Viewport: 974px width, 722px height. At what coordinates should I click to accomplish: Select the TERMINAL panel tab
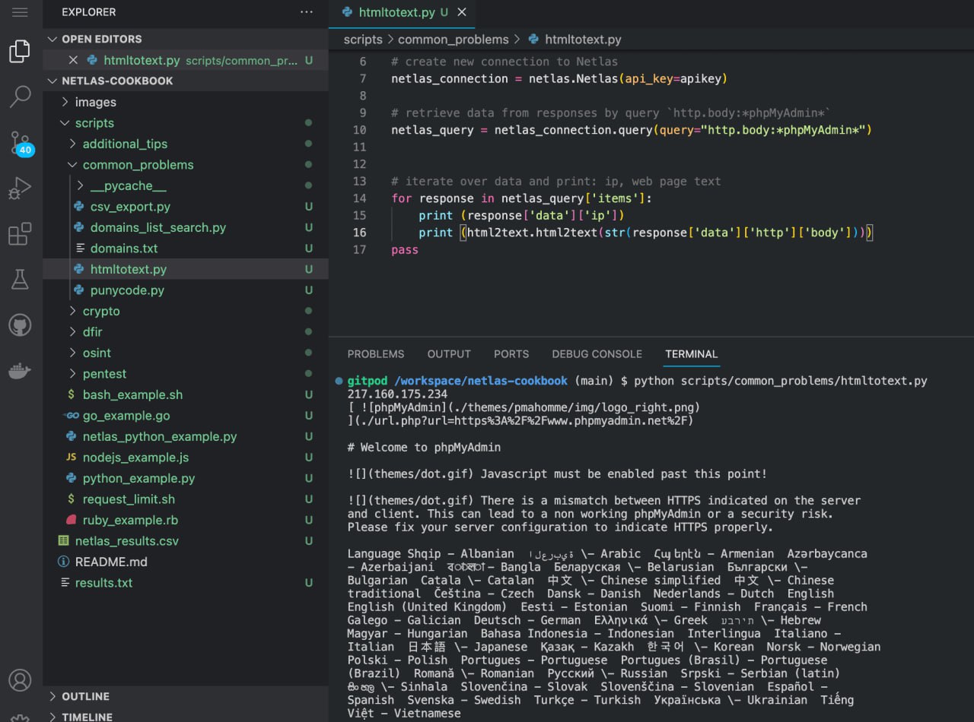pyautogui.click(x=691, y=354)
